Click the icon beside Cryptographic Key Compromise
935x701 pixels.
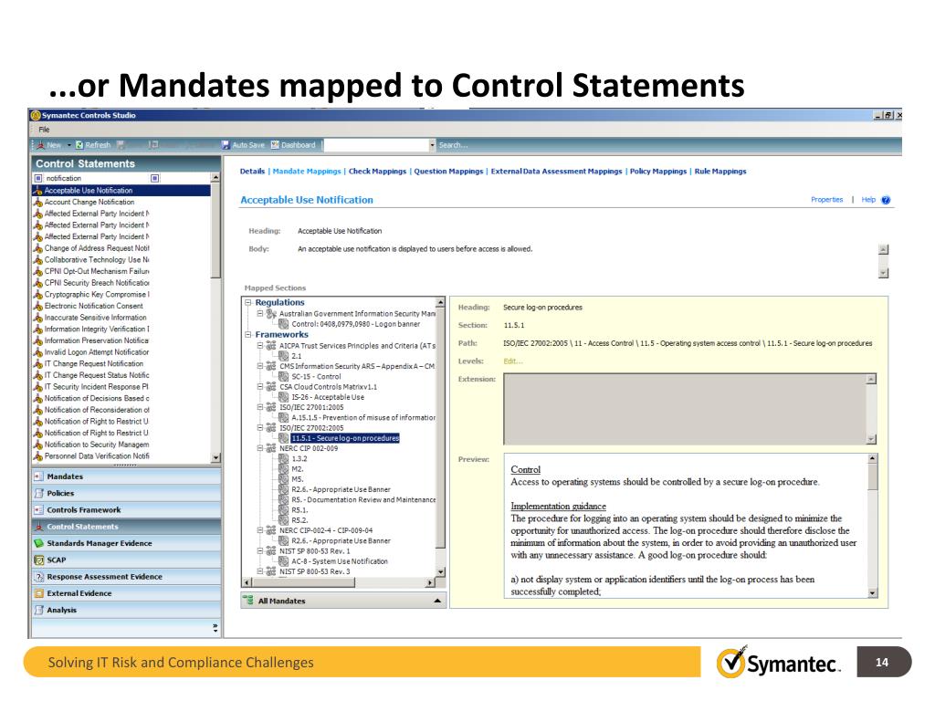[38, 295]
